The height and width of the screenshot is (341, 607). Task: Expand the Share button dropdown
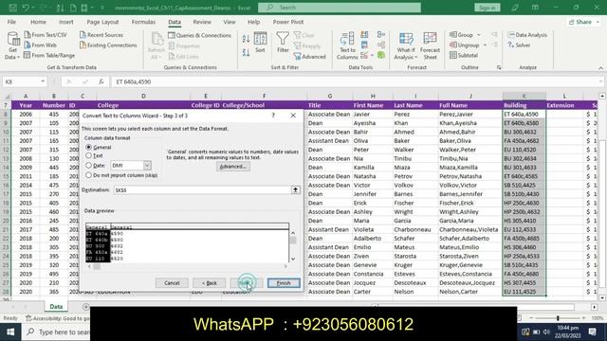[598, 22]
